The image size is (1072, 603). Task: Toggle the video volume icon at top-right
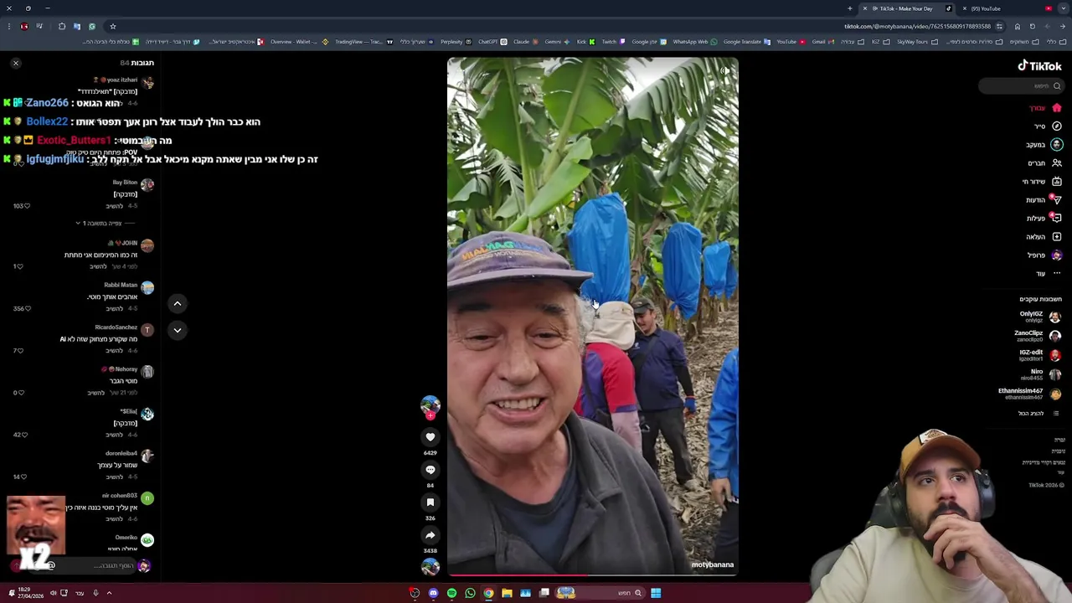pyautogui.click(x=725, y=70)
